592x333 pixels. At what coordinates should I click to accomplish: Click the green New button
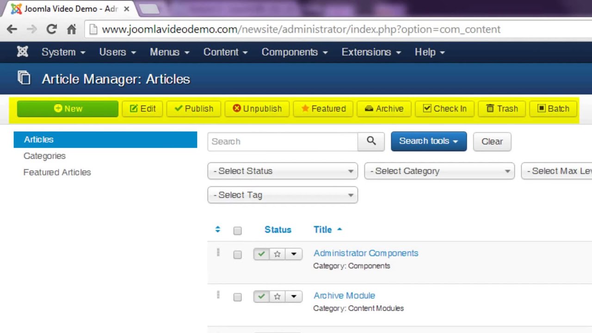tap(68, 109)
